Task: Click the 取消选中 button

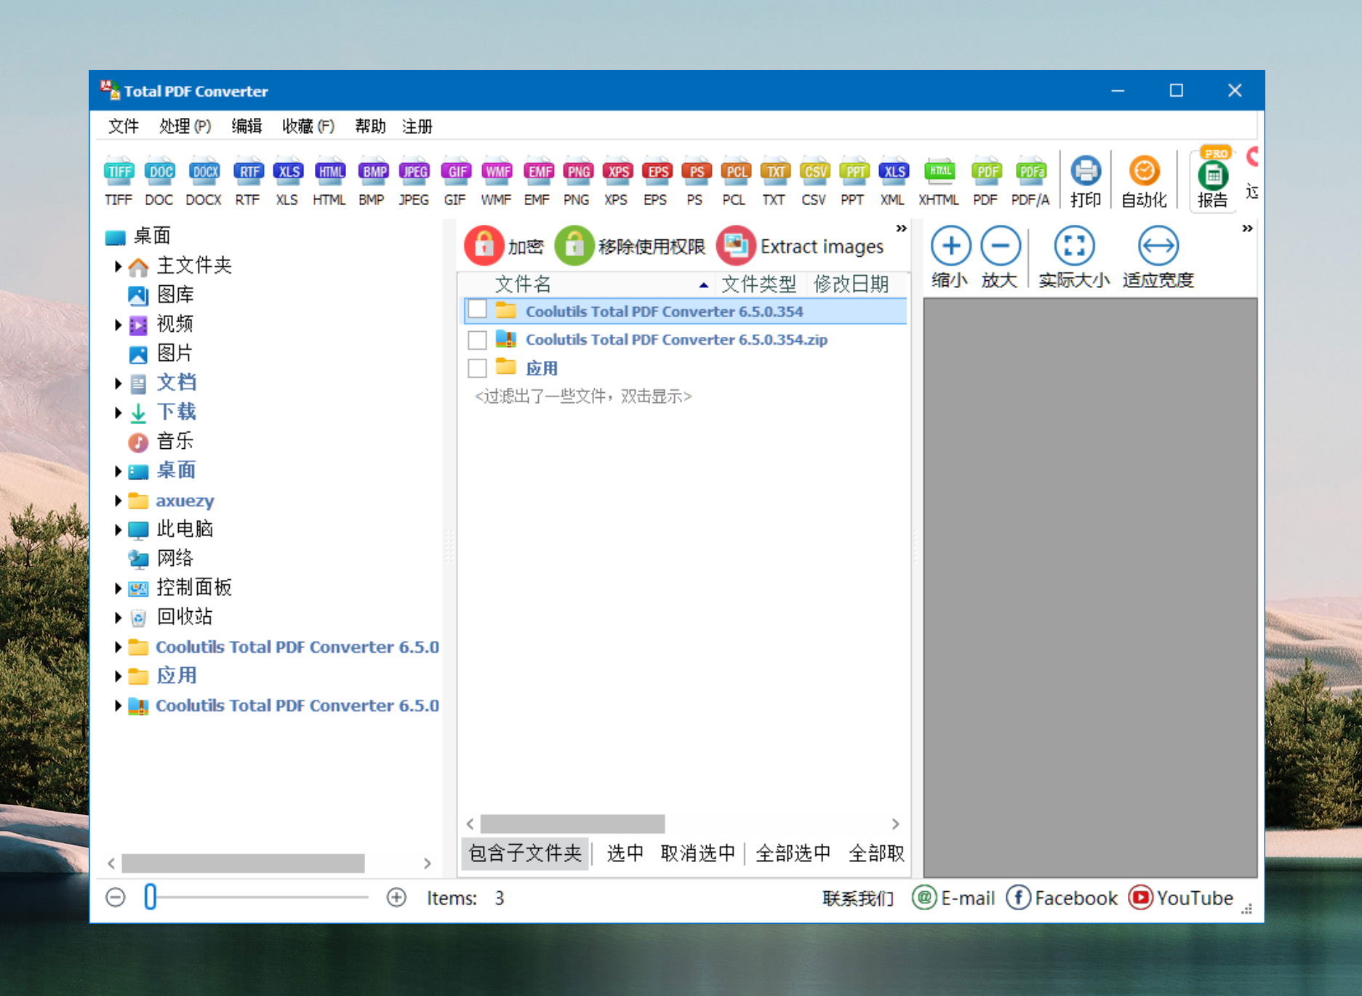Action: point(698,853)
